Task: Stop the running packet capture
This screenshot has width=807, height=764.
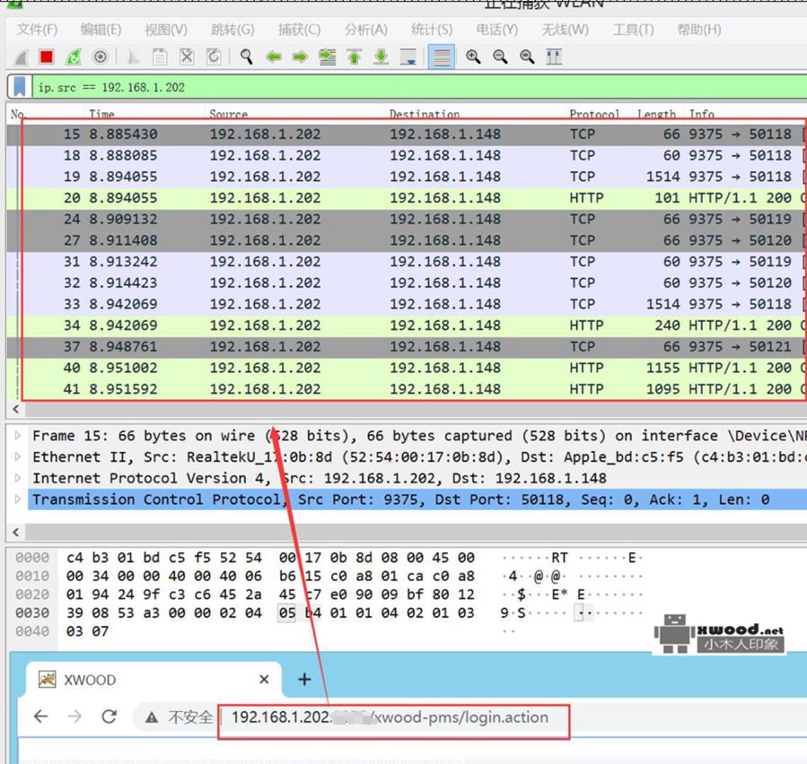Action: coord(47,57)
